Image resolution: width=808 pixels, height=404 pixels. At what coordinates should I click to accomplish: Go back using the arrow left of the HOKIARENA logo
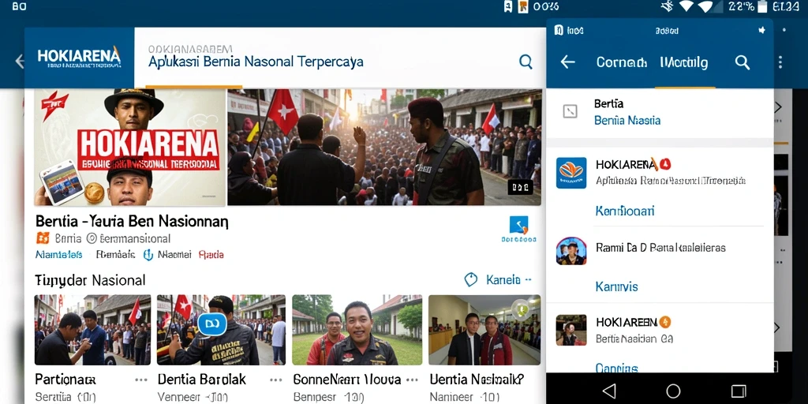click(x=20, y=62)
